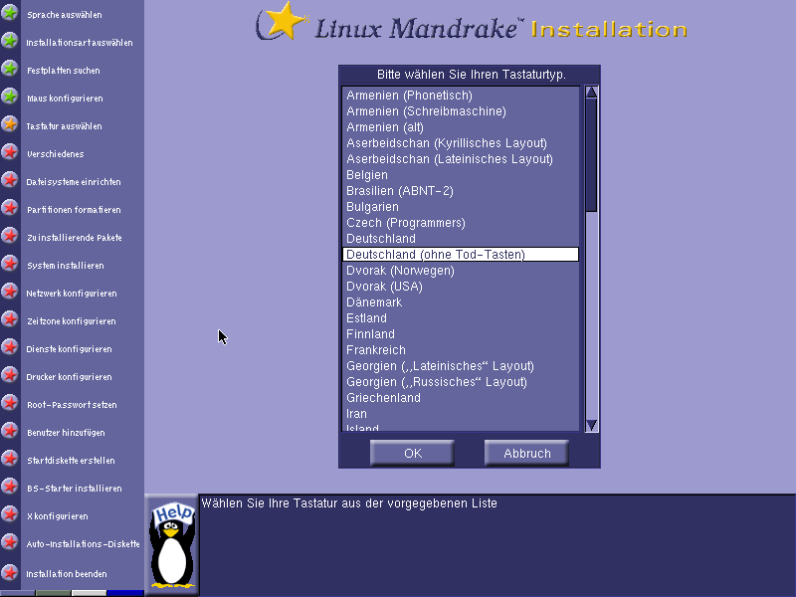Choose Brasilien (ABNT-2) keyboard
This screenshot has width=796, height=597.
[461, 191]
